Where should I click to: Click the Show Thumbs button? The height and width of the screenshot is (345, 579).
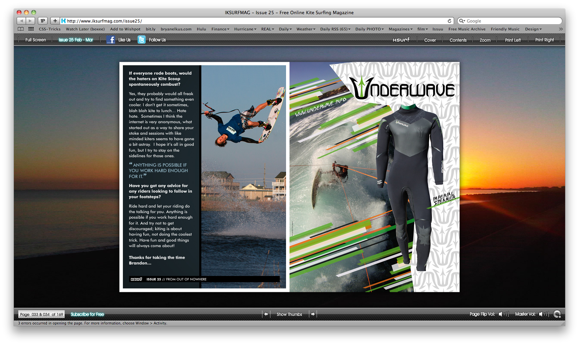(289, 314)
